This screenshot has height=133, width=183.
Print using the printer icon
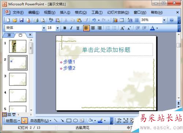click(x=36, y=20)
